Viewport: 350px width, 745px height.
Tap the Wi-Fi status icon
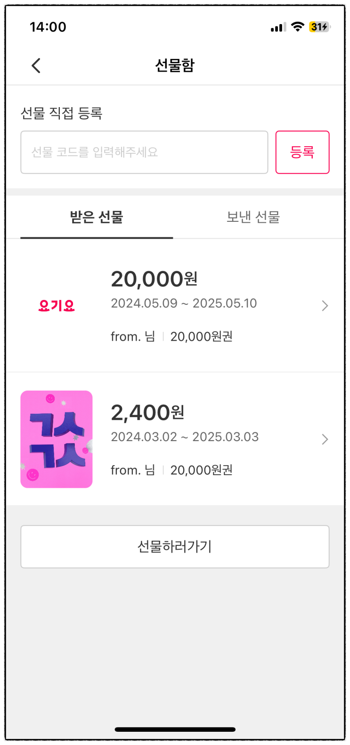pyautogui.click(x=297, y=27)
